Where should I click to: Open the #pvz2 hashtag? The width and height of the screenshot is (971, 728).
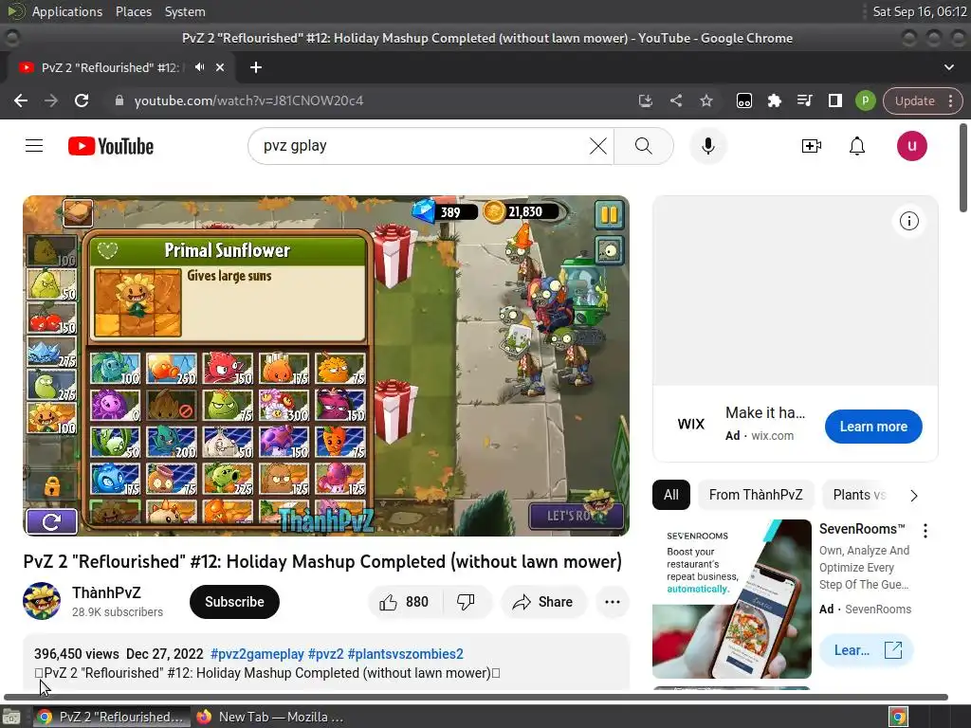pyautogui.click(x=326, y=654)
